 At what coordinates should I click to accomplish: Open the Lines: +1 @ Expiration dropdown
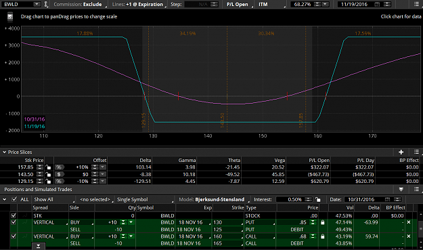[137, 4]
